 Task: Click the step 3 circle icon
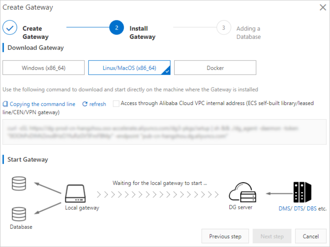[224, 28]
